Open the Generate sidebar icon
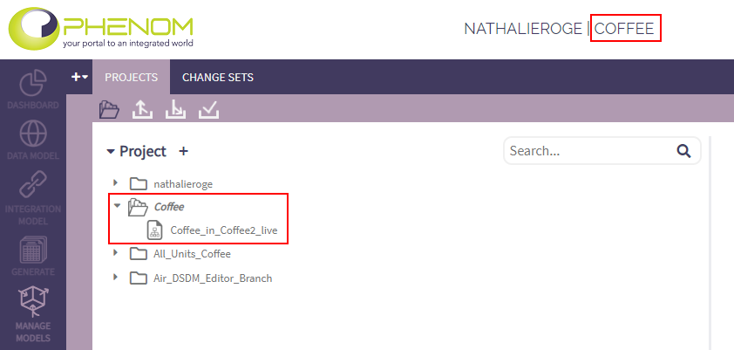The height and width of the screenshot is (350, 734). click(x=32, y=253)
